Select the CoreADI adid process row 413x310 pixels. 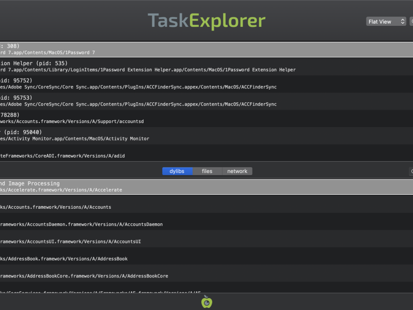pyautogui.click(x=206, y=152)
